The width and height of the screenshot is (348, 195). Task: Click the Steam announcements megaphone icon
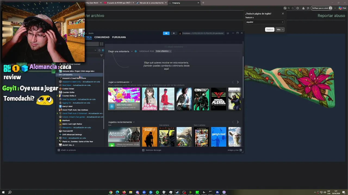click(x=166, y=33)
